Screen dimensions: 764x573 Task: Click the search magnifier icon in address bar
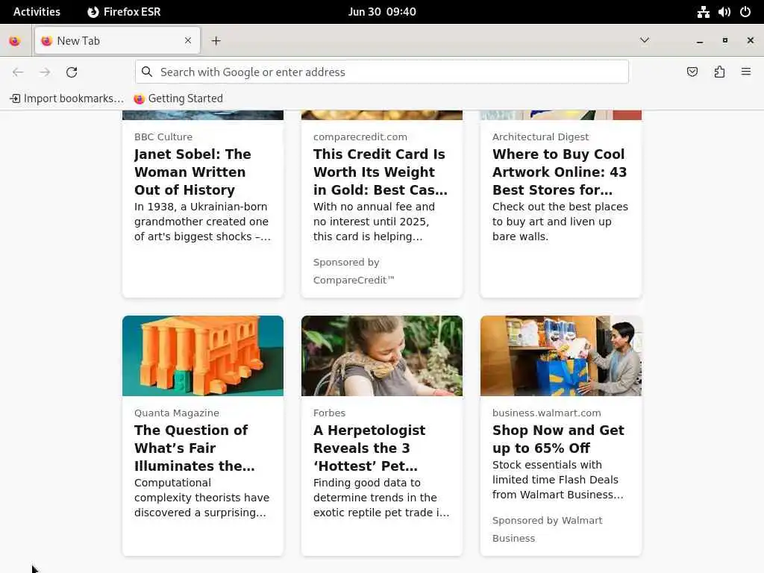147,72
